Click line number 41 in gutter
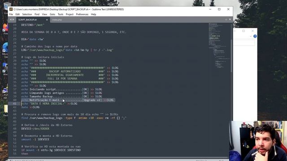The image size is (287, 161). coord(14,103)
